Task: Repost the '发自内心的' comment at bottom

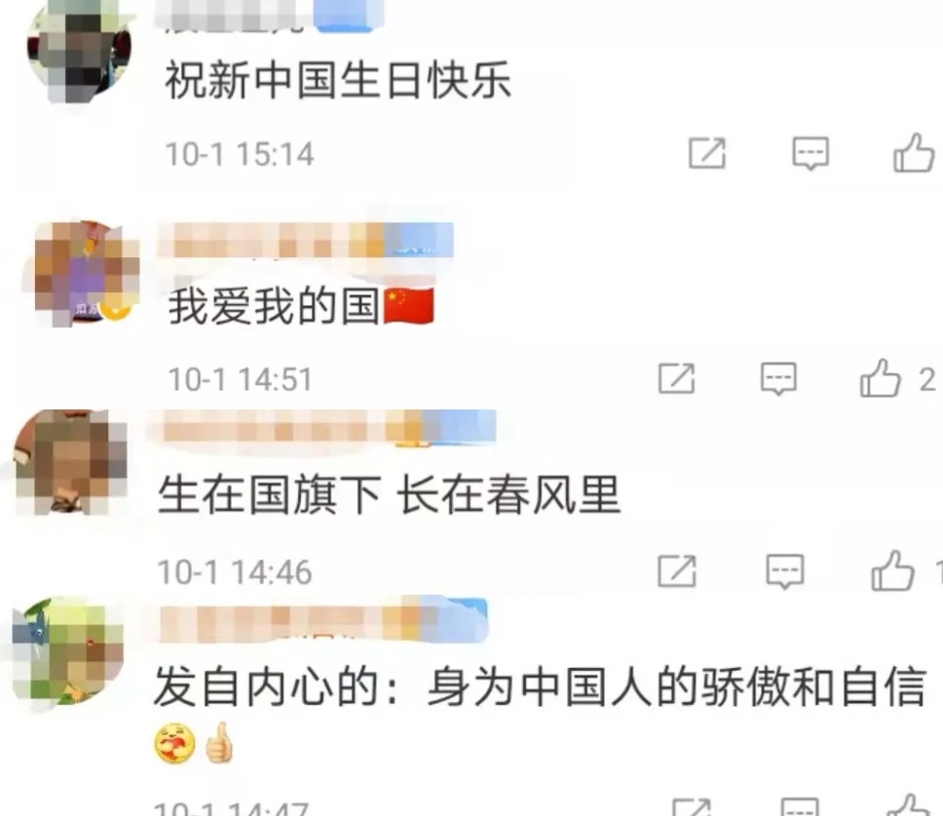Action: tap(692, 806)
